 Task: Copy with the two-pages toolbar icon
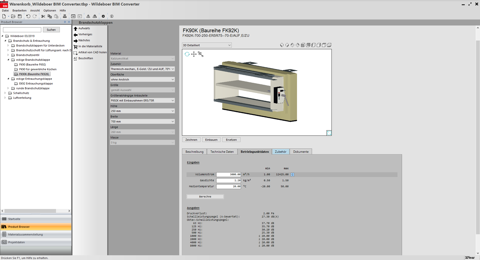50,16
